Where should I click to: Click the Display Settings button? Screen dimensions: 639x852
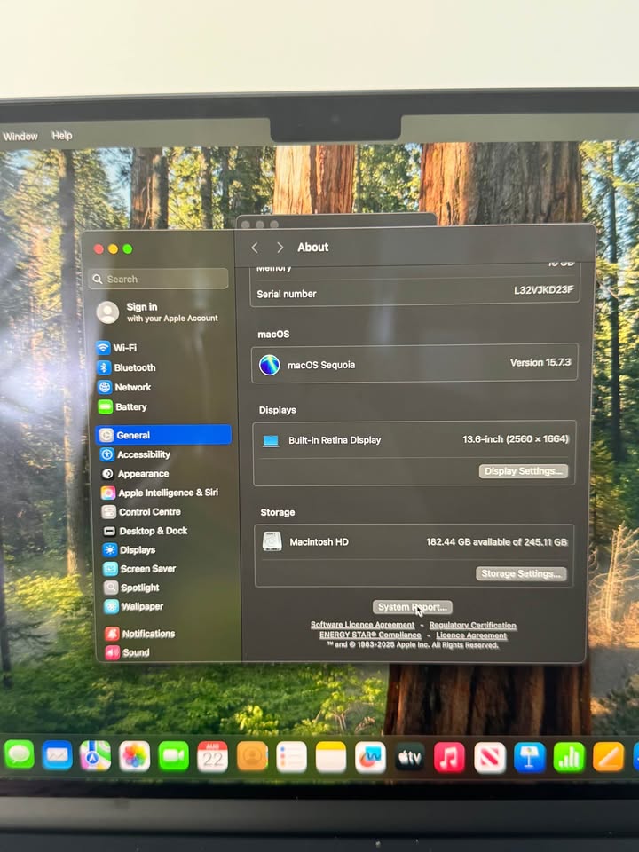[x=524, y=471]
